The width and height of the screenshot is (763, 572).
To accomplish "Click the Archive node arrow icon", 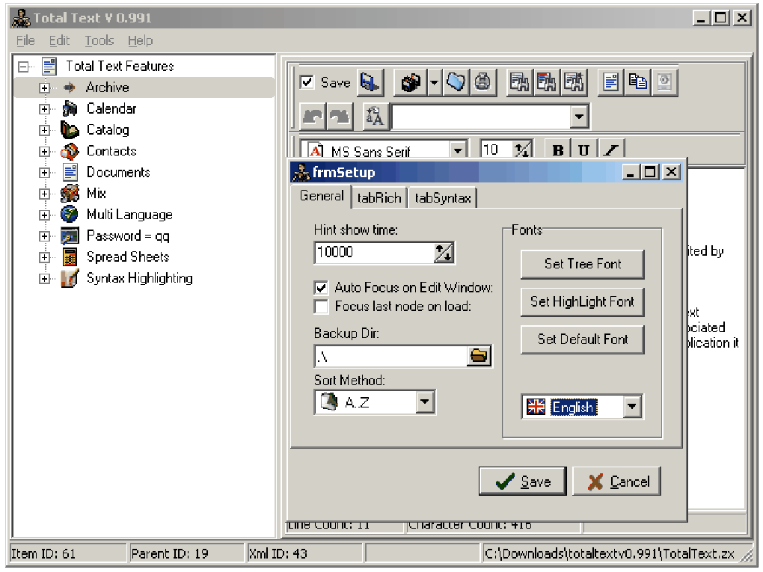I will 70,87.
